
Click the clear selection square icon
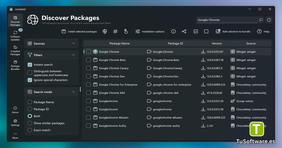tap(206, 31)
